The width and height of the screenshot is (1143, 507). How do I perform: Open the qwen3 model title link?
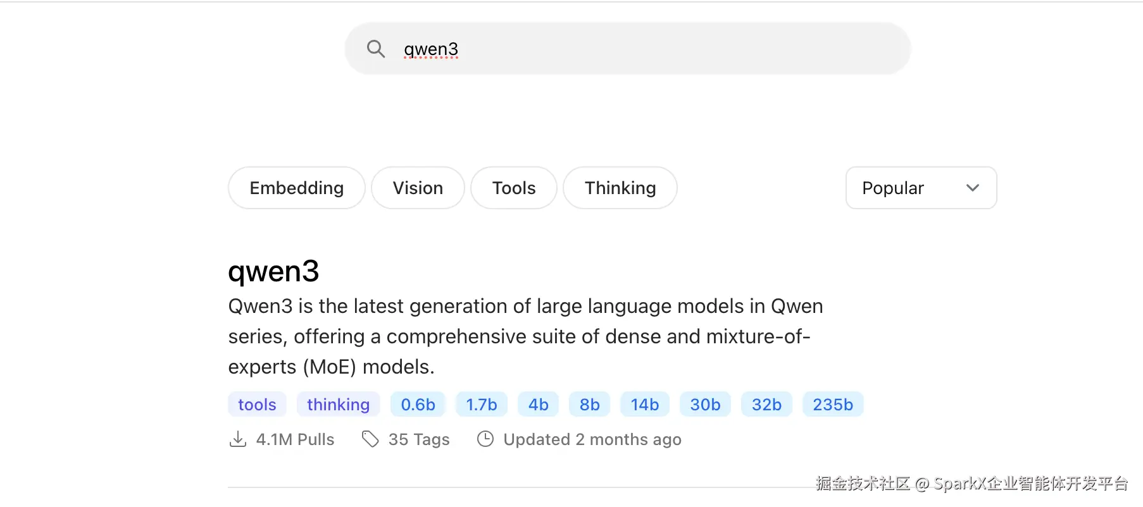(x=273, y=271)
